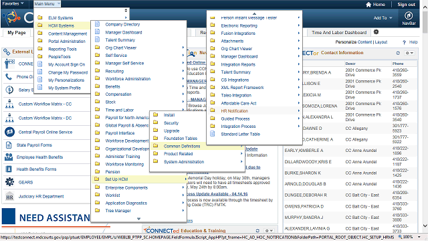The height and width of the screenshot is (241, 428).
Task: Click the Standard Letter Table page icon
Action: click(213, 134)
